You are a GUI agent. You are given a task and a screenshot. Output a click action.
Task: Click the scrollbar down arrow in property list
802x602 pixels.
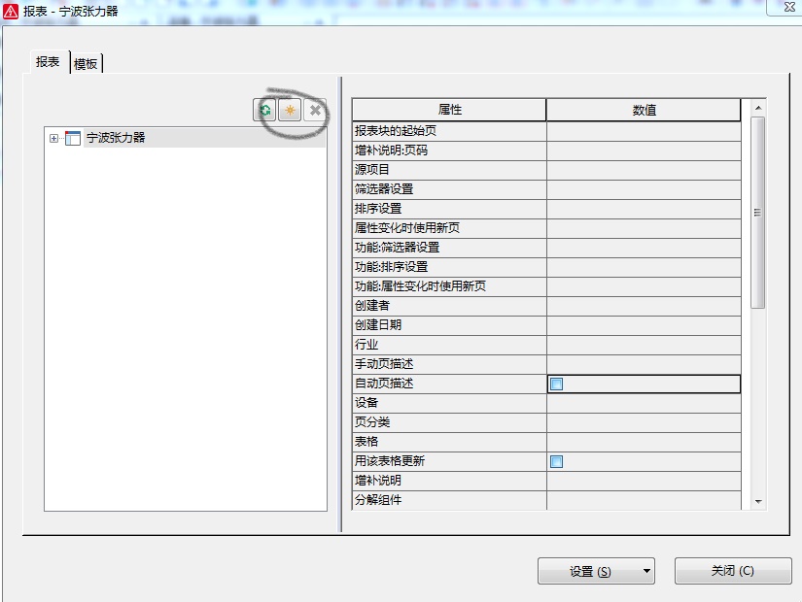tap(758, 501)
